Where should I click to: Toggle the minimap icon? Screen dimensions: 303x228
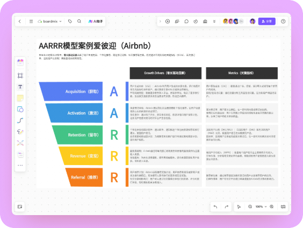click(x=283, y=206)
